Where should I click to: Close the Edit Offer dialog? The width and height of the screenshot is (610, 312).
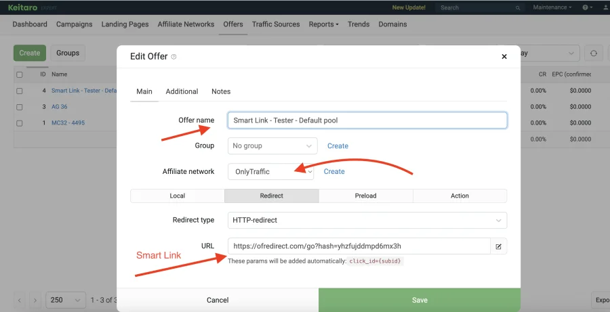pyautogui.click(x=504, y=57)
